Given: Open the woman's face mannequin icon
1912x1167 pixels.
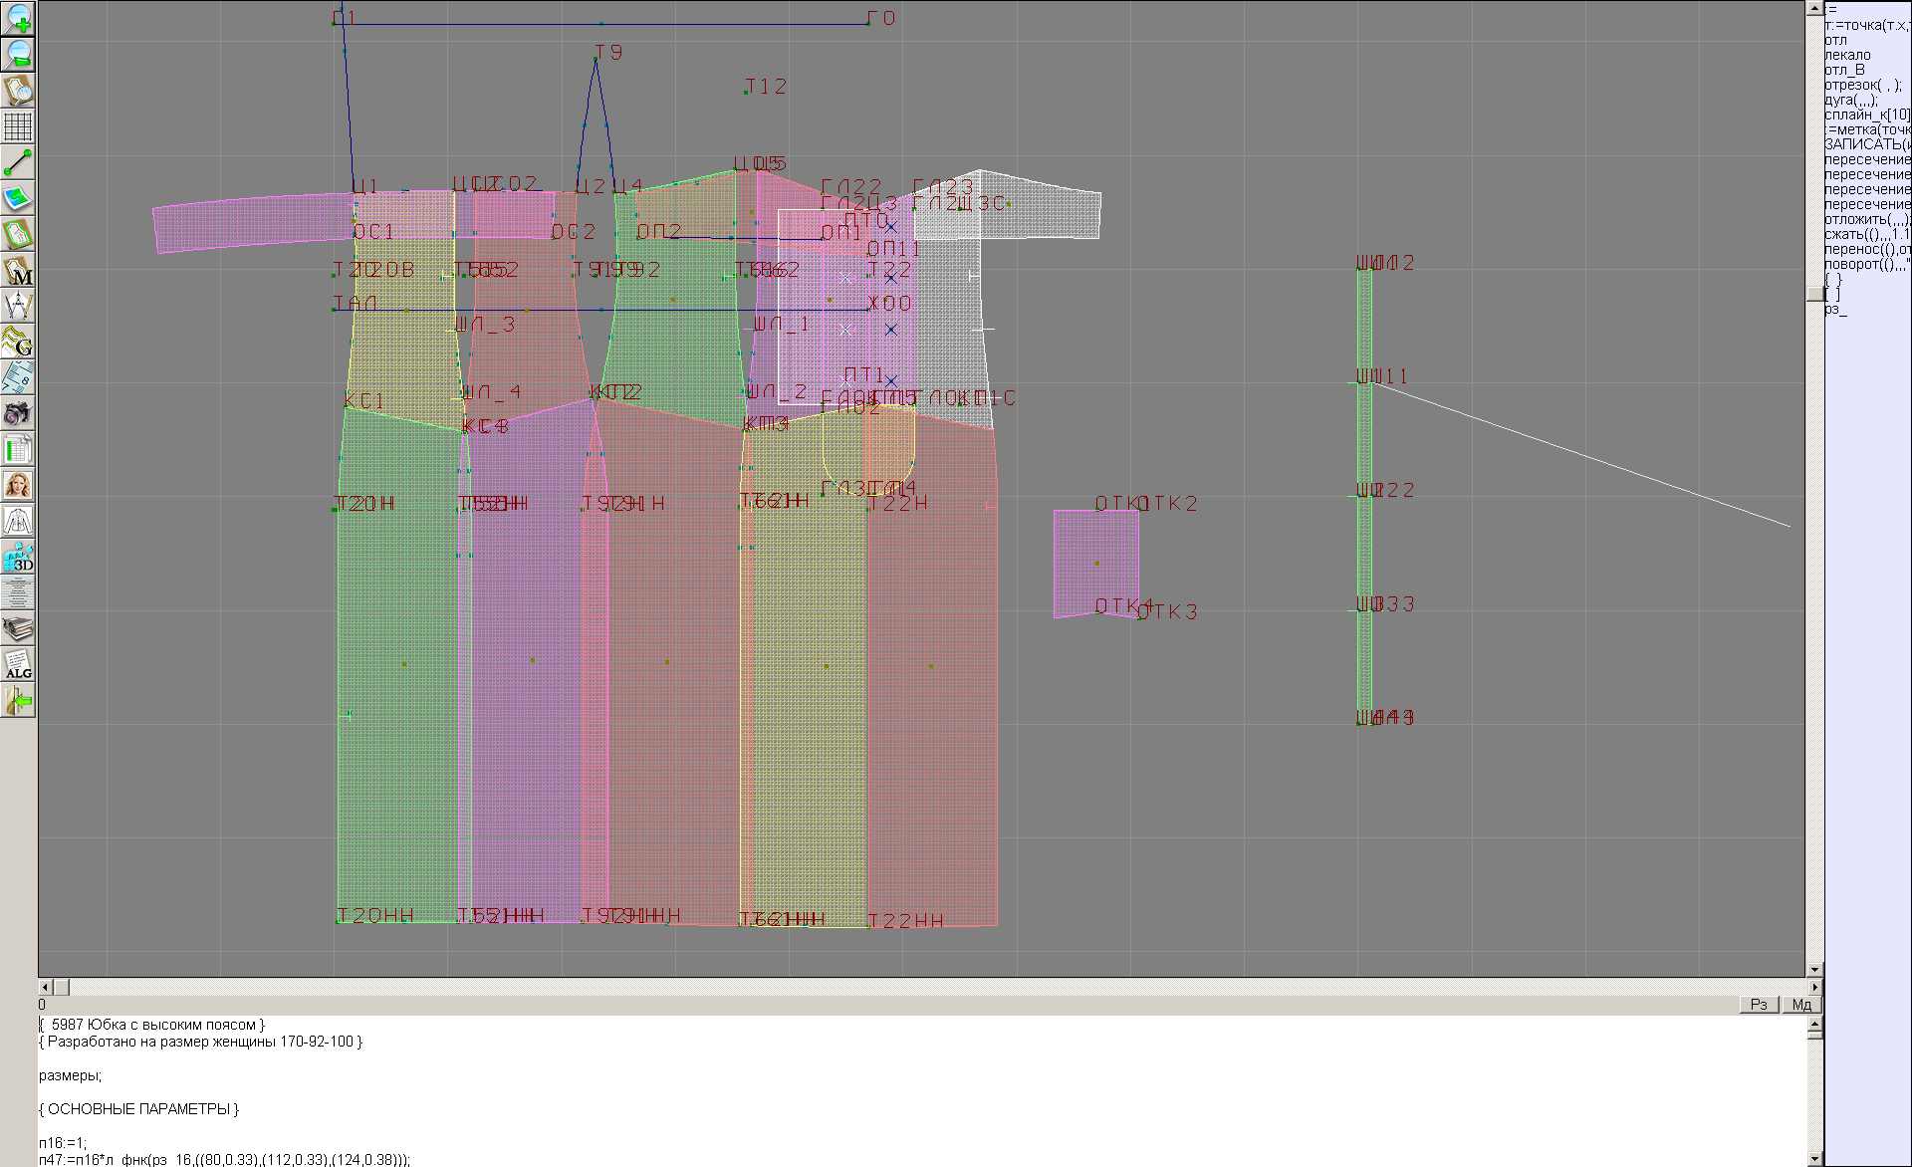Looking at the screenshot, I should pyautogui.click(x=18, y=485).
